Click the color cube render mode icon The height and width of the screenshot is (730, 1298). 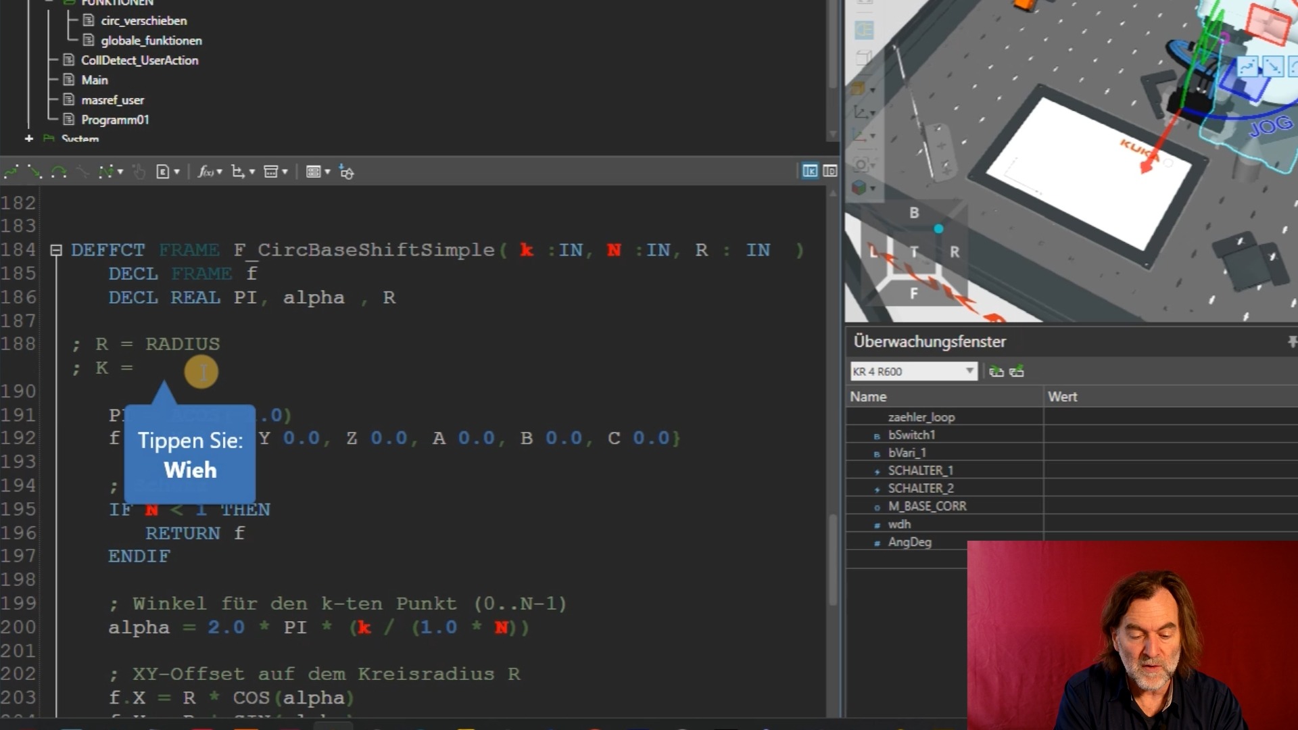(859, 187)
